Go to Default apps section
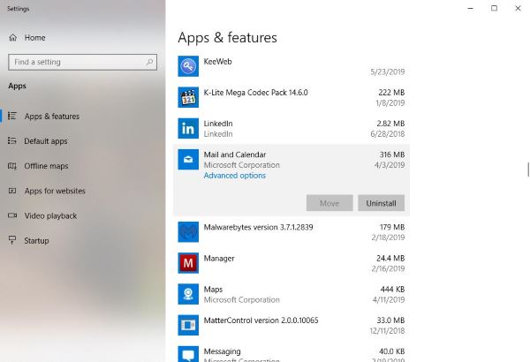 tap(46, 141)
